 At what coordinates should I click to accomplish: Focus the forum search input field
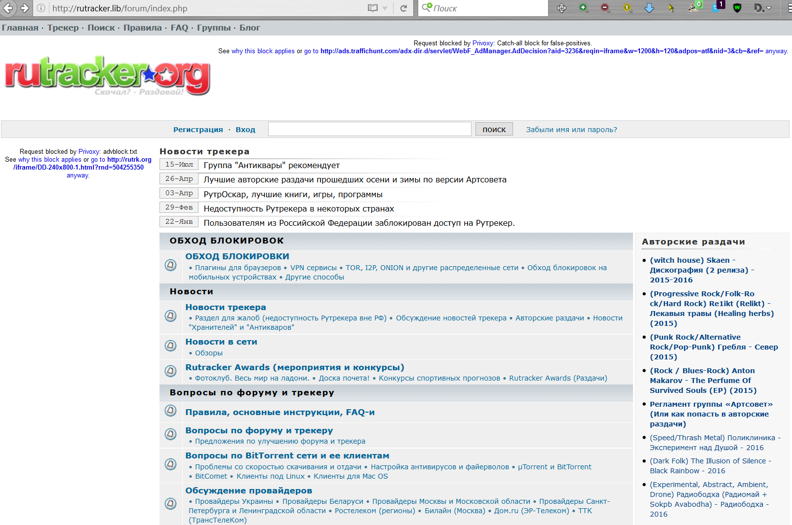[370, 129]
